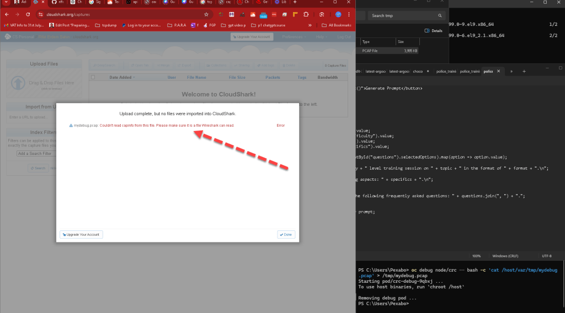
Task: Click Upgrade Your Account in the dialog footer
Action: point(81,235)
